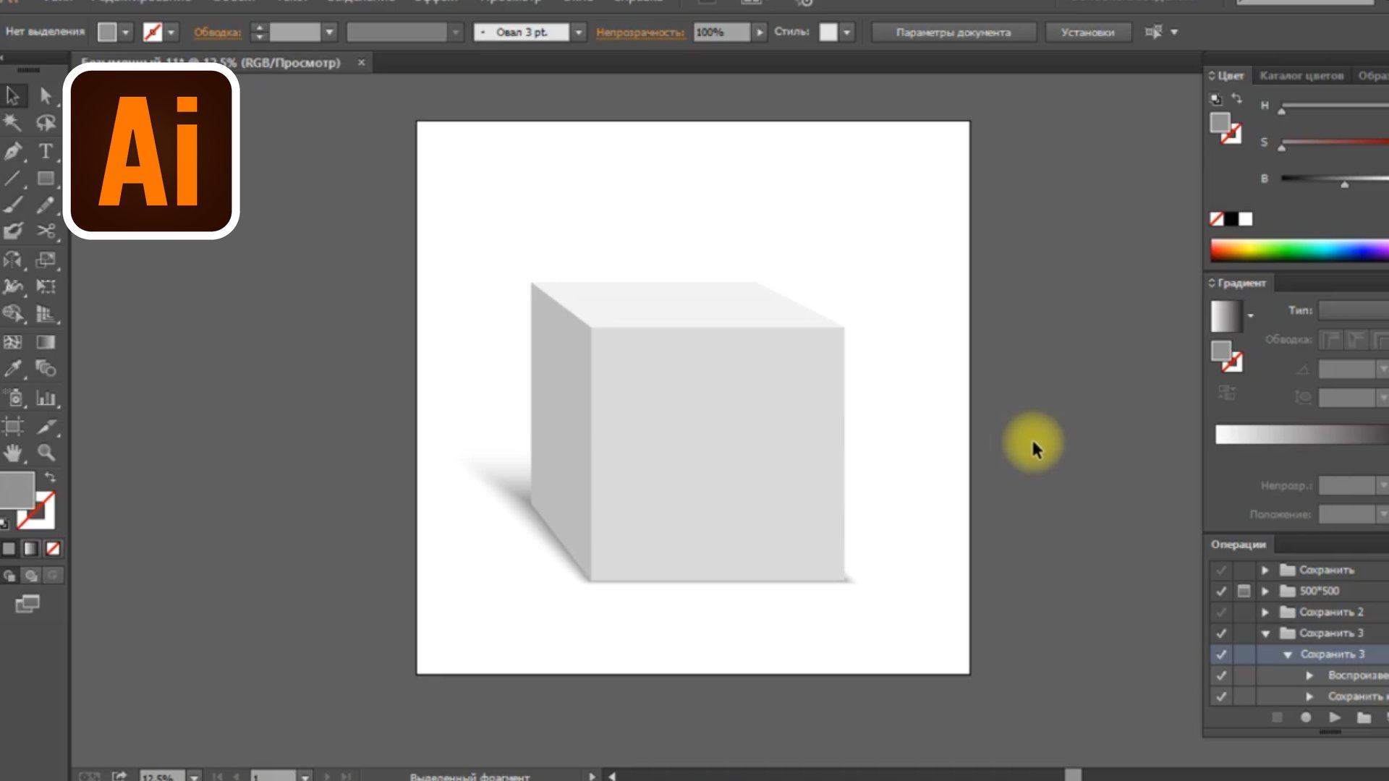Select the Rectangle tool

coord(46,178)
